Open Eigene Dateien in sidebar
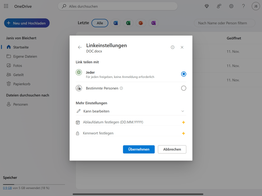This screenshot has height=196, width=262. pyautogui.click(x=25, y=57)
